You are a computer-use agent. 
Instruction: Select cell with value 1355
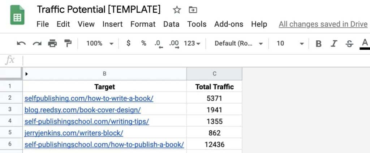click(214, 121)
